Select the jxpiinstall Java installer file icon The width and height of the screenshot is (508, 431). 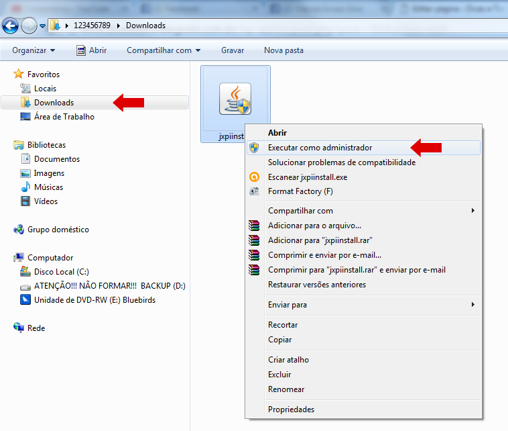pyautogui.click(x=235, y=99)
